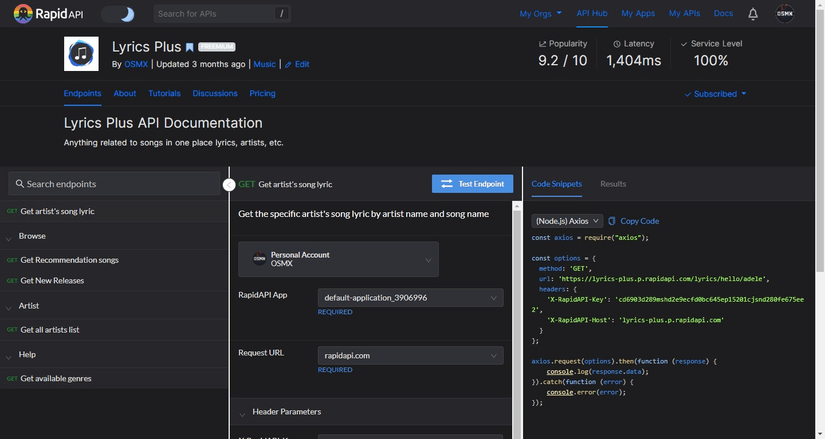Click the Test Endpoint button
This screenshot has width=825, height=439.
coord(473,184)
